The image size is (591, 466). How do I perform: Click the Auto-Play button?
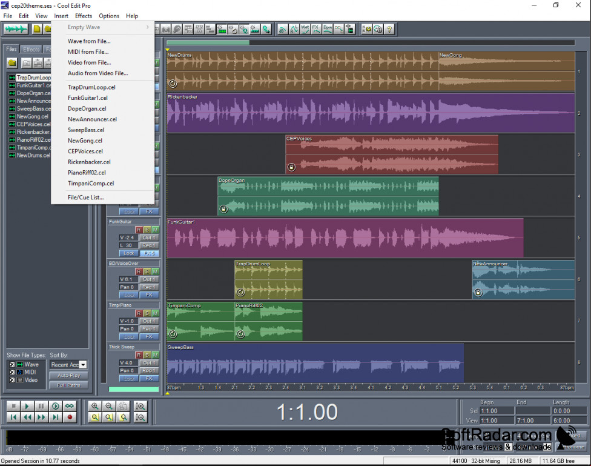(x=68, y=376)
